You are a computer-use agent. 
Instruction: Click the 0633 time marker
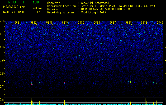pos(49,23)
